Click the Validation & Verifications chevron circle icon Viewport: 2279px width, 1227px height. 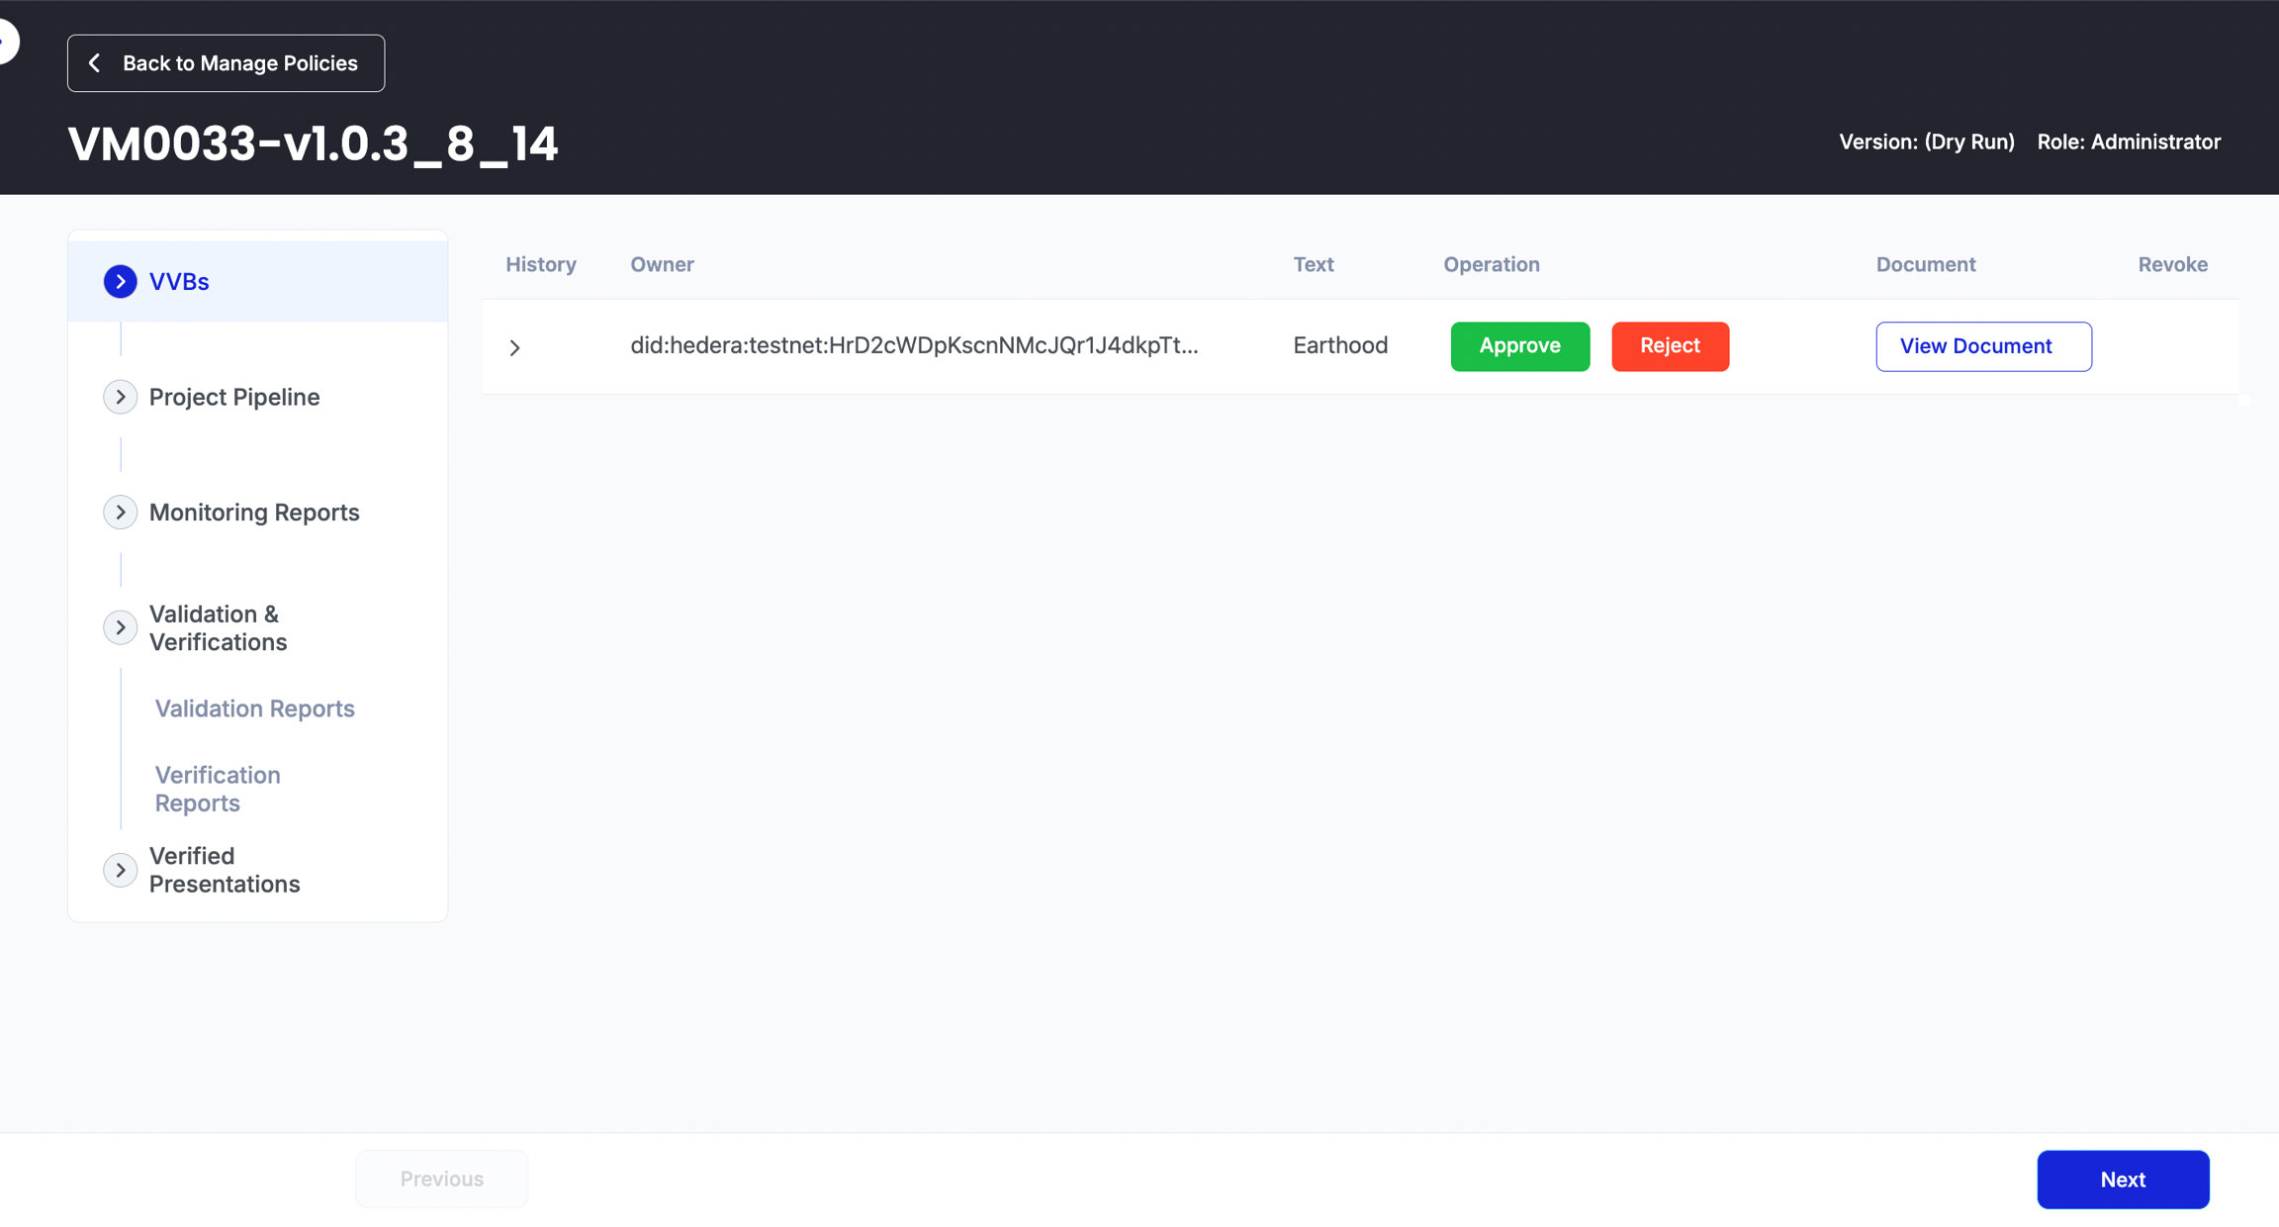(120, 627)
